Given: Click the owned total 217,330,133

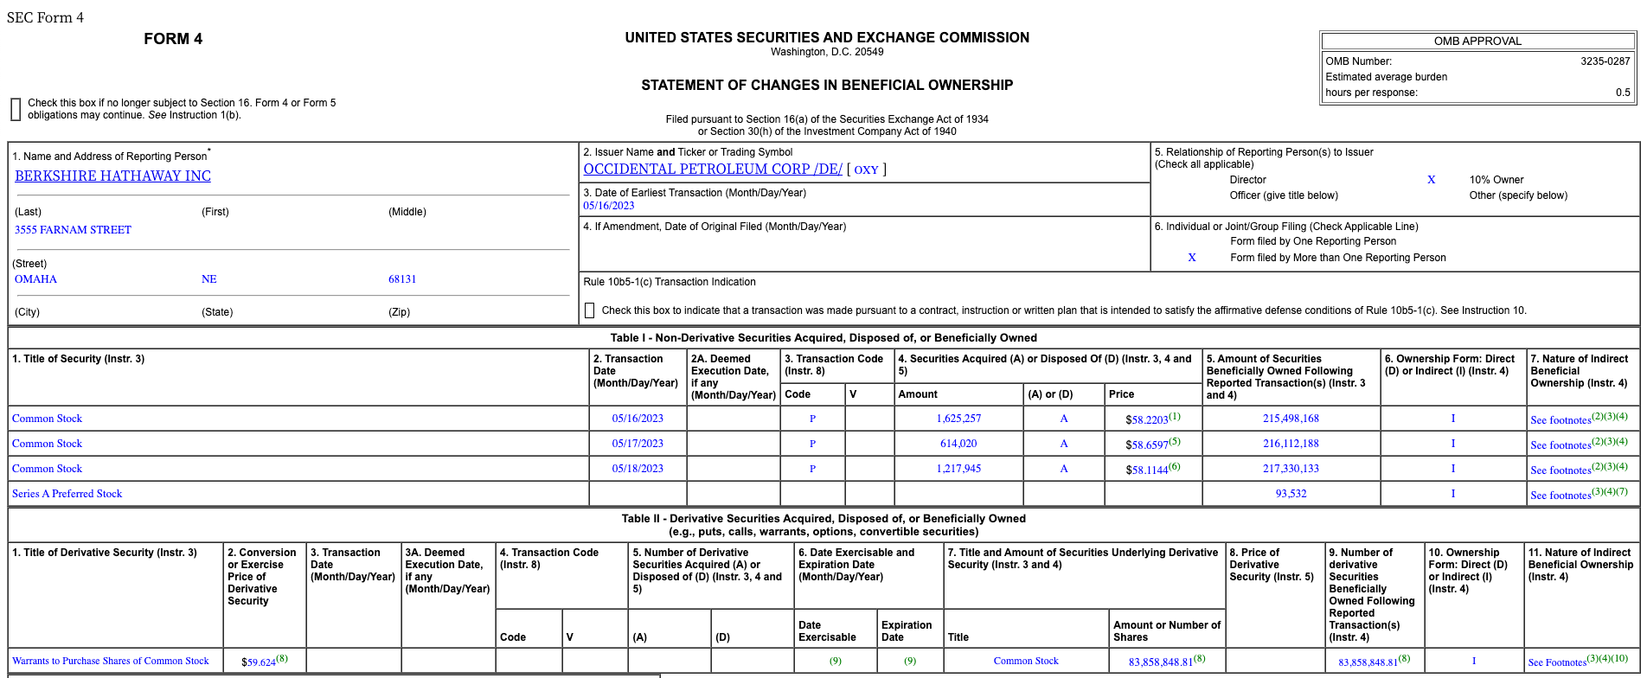Looking at the screenshot, I should [1291, 469].
